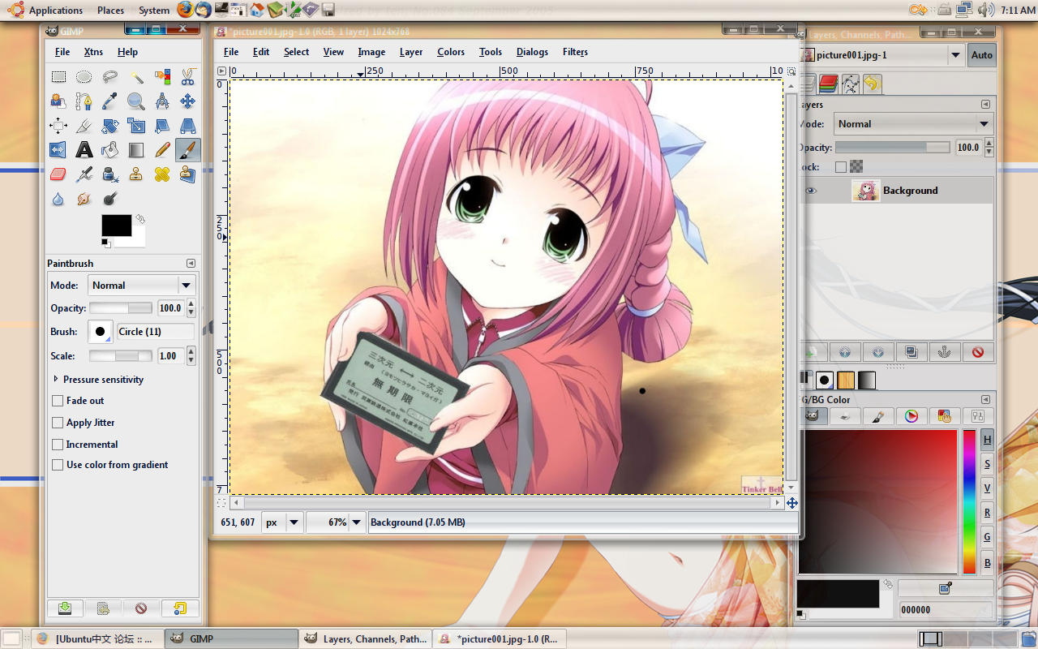The height and width of the screenshot is (649, 1038).
Task: Pick the Free Select lasso tool
Action: [109, 77]
